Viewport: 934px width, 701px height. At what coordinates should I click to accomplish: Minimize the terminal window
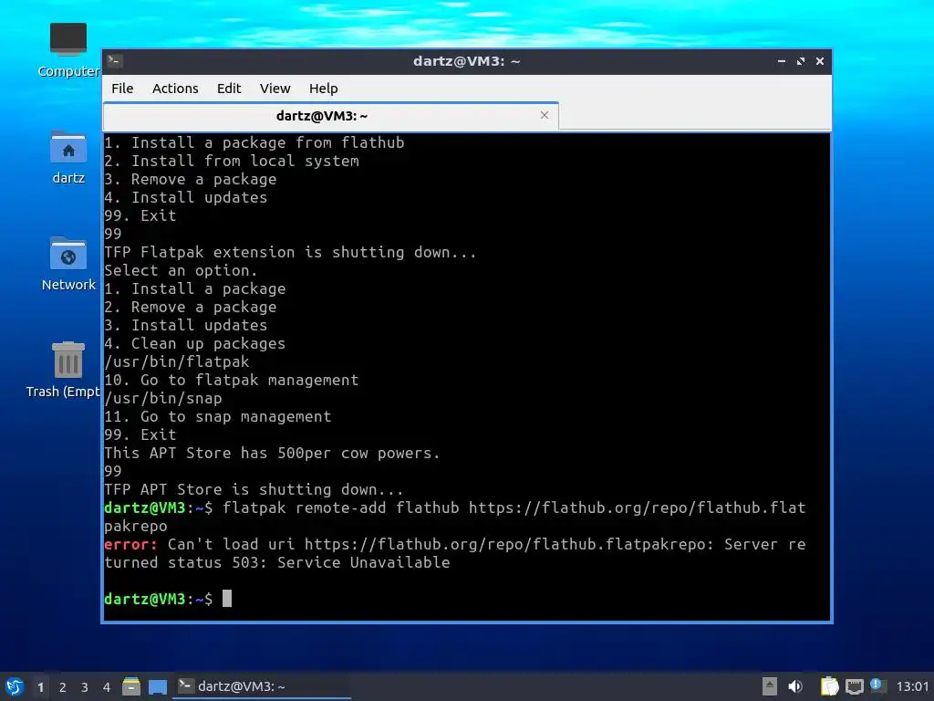[782, 61]
